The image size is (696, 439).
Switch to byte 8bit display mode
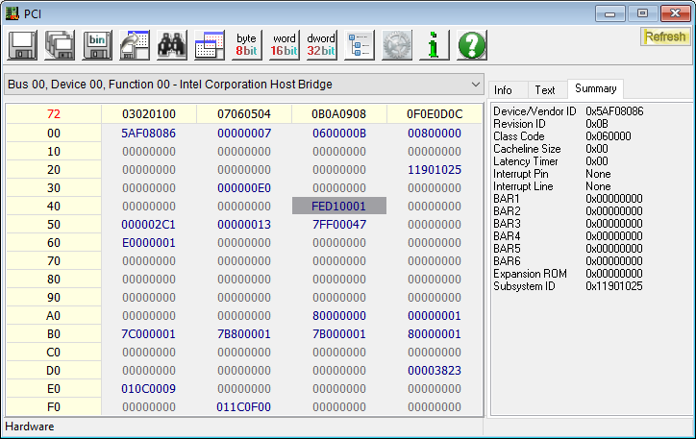[x=247, y=44]
